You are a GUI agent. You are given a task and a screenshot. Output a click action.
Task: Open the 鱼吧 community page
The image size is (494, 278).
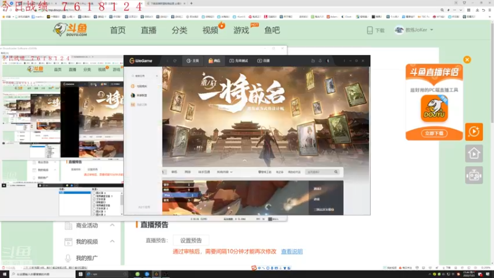click(272, 30)
